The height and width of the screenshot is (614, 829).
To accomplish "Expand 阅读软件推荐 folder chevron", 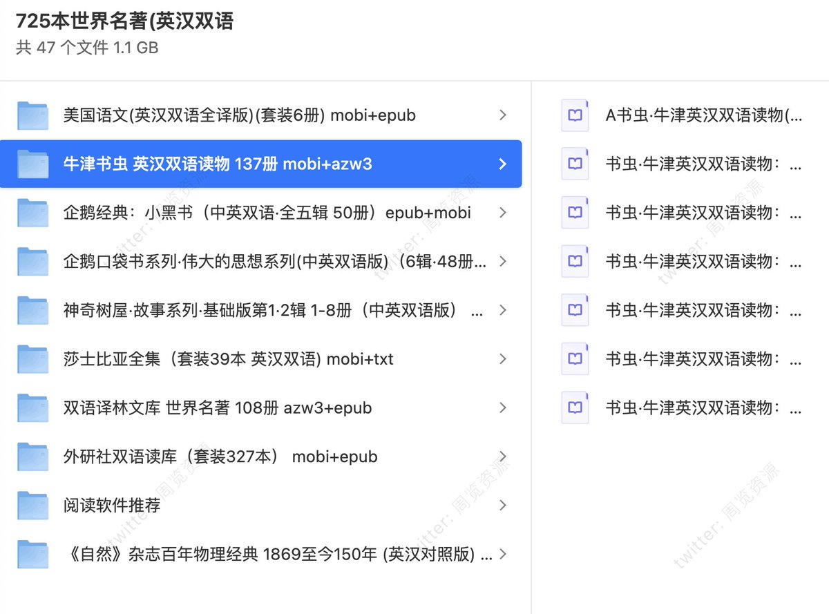I will click(x=503, y=506).
